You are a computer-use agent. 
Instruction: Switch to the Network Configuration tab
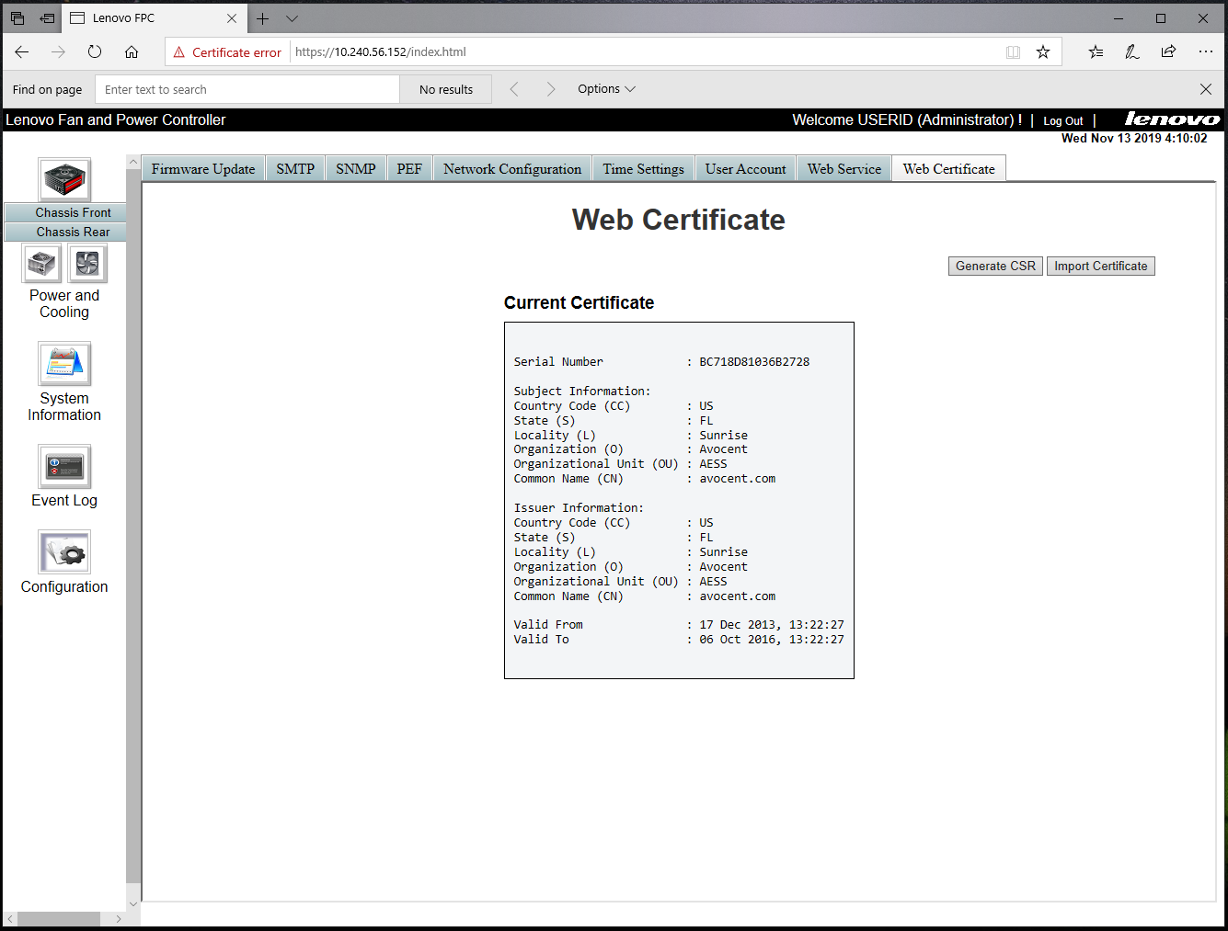tap(512, 169)
